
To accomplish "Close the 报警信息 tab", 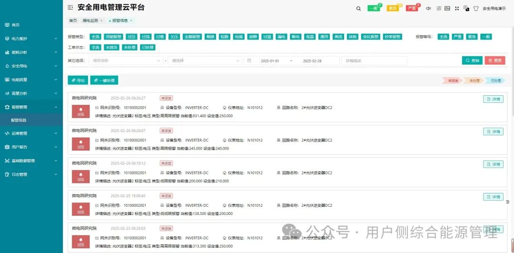I will point(131,20).
